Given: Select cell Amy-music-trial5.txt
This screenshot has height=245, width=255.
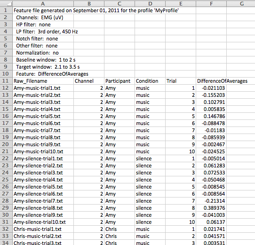Looking at the screenshot, I should point(43,116).
